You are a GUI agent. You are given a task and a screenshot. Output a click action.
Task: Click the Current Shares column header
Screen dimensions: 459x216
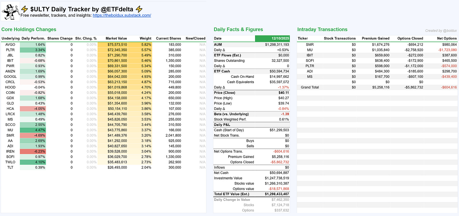click(168, 38)
